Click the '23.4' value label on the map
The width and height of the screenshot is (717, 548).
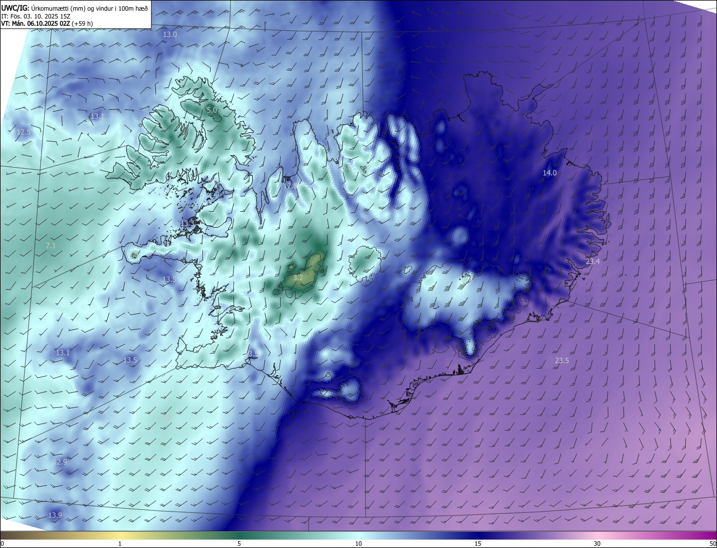[x=593, y=262]
